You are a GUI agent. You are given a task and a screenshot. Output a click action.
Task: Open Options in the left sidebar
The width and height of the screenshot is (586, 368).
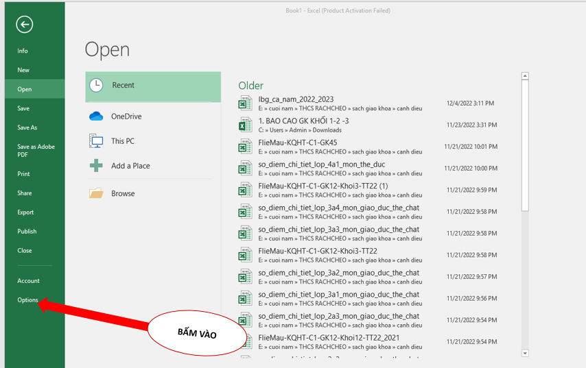28,300
